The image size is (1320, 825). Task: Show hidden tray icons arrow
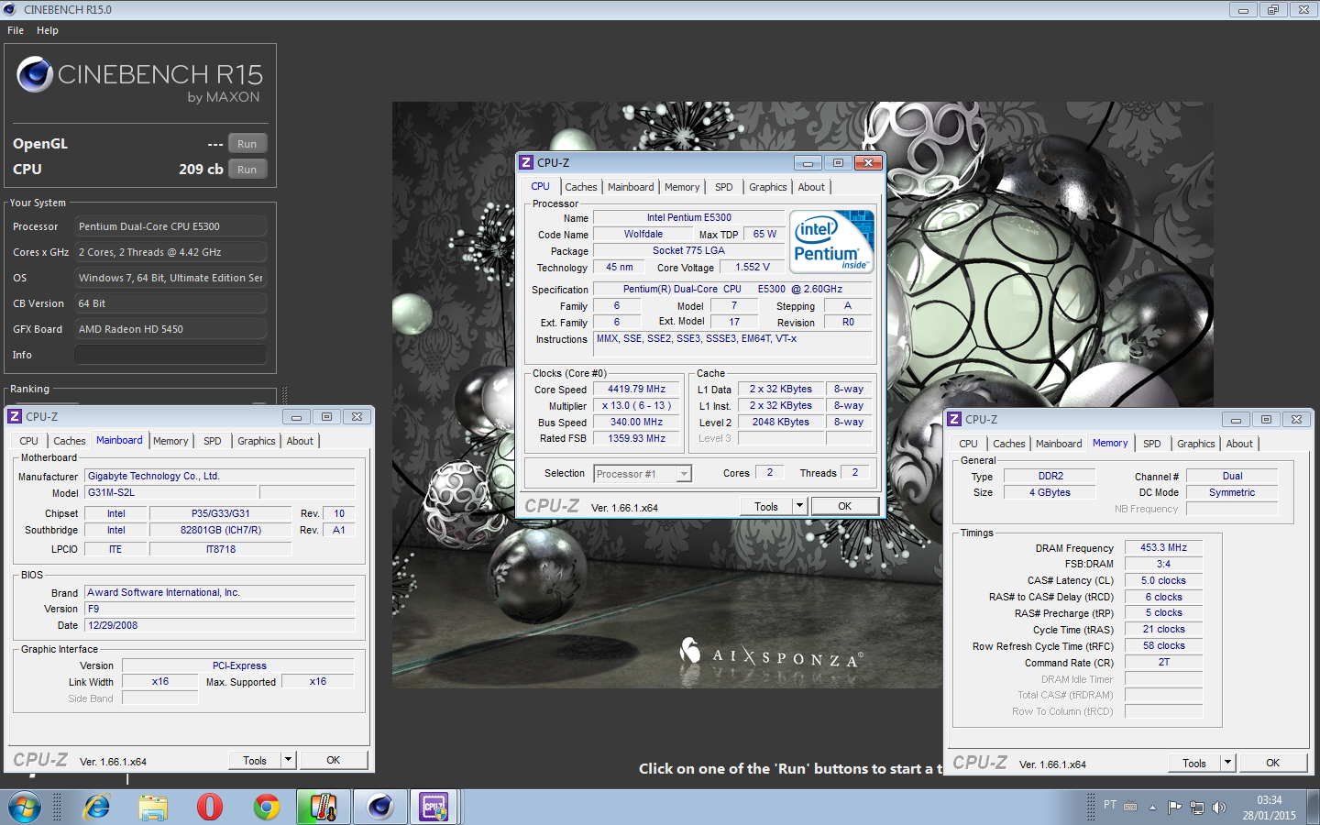click(1152, 808)
